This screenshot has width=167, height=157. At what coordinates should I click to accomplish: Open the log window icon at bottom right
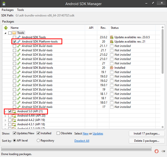163,151
